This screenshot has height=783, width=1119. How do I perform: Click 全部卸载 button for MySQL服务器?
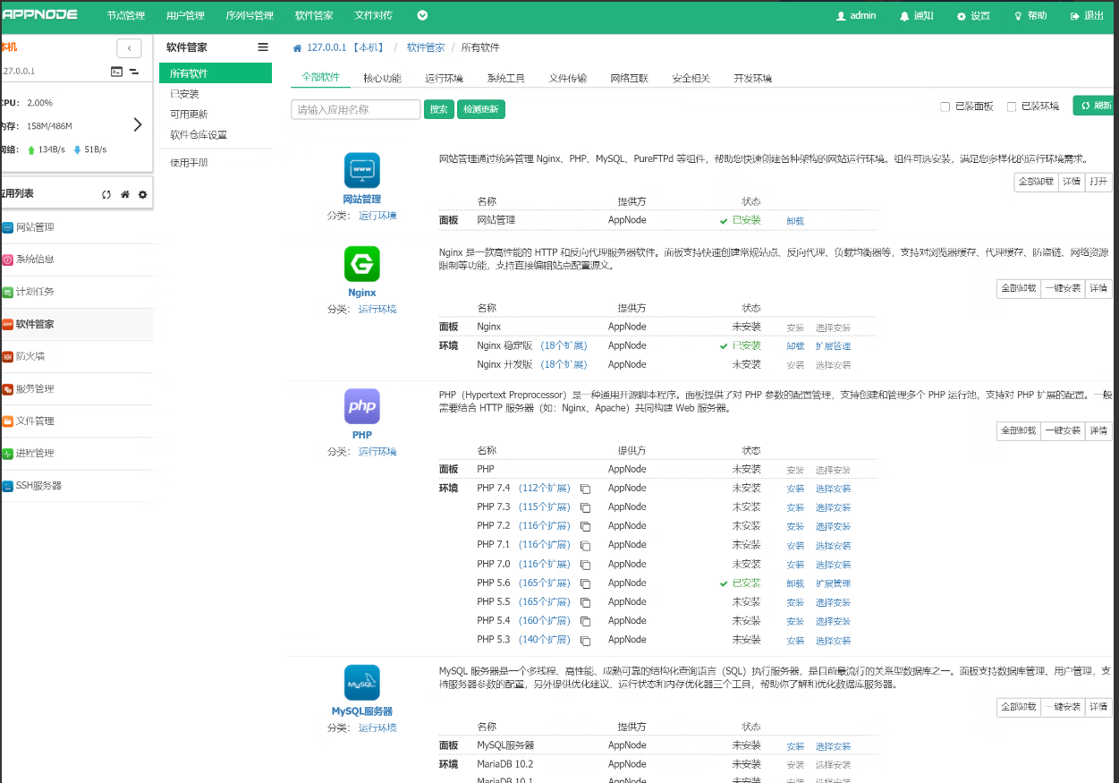point(1019,707)
